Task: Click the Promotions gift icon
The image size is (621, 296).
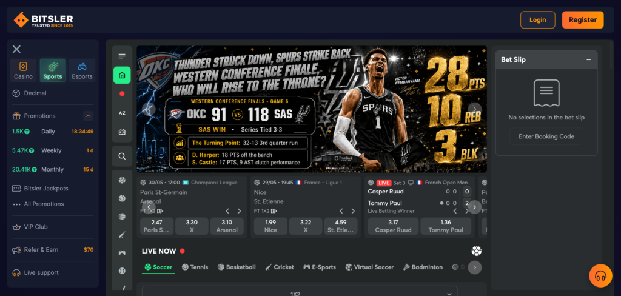Action: (x=16, y=116)
